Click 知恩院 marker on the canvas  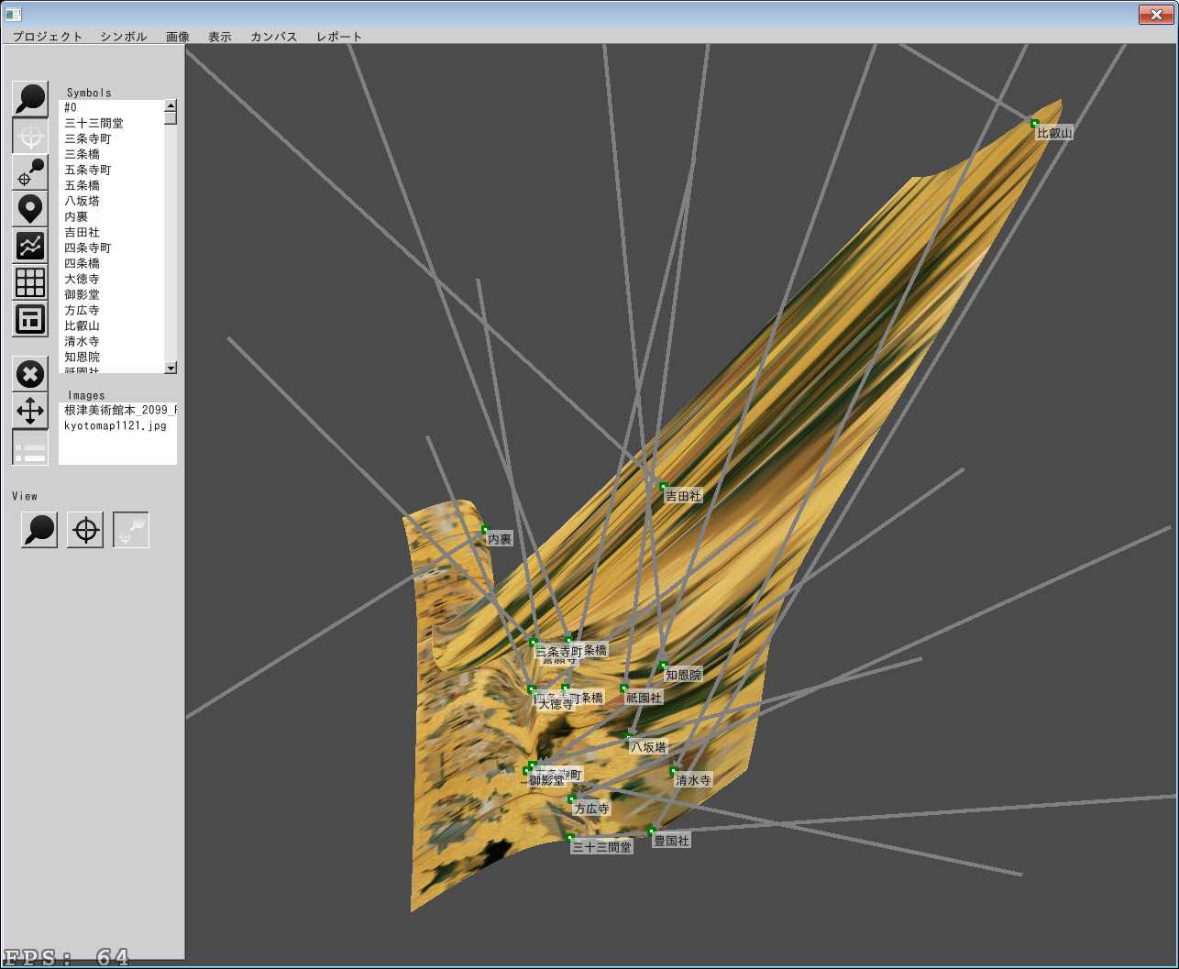(663, 666)
